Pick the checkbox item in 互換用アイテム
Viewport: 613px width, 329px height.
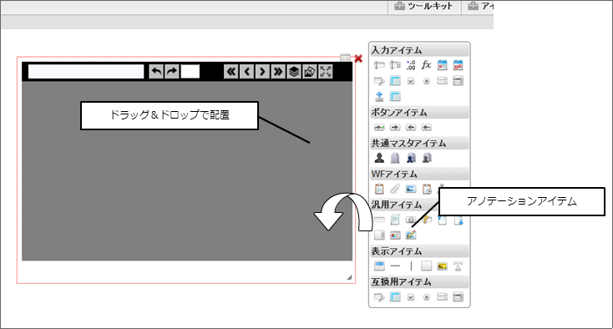(x=411, y=297)
